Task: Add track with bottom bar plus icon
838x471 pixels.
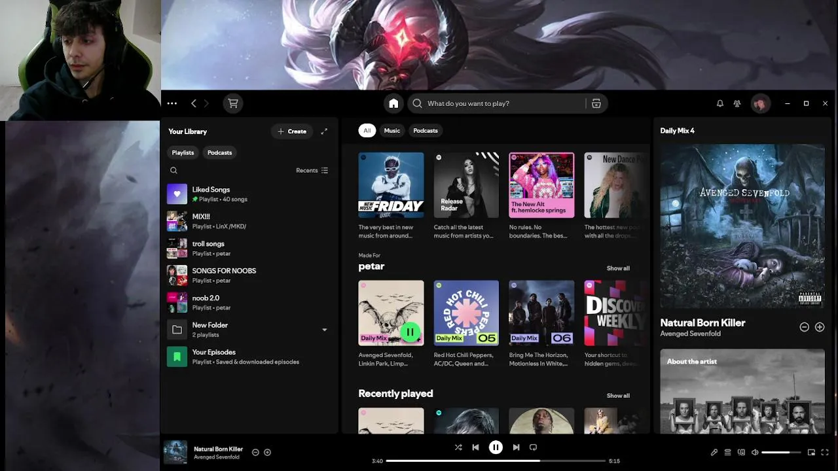Action: (x=267, y=452)
